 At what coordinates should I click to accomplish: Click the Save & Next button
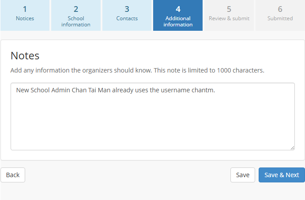[282, 175]
